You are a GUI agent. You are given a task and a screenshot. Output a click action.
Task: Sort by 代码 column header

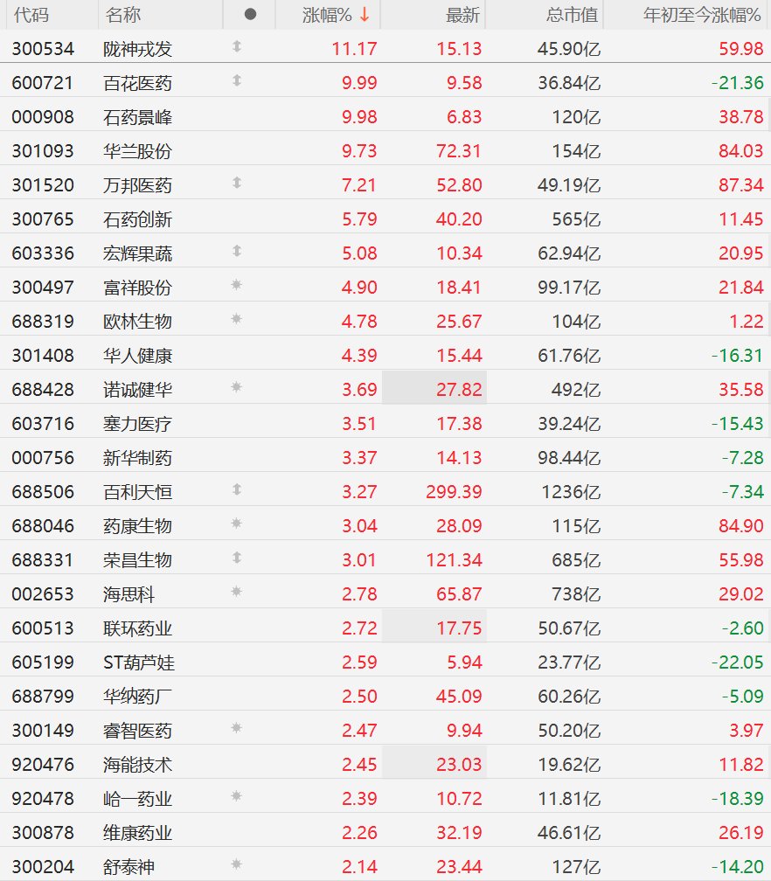pyautogui.click(x=31, y=15)
